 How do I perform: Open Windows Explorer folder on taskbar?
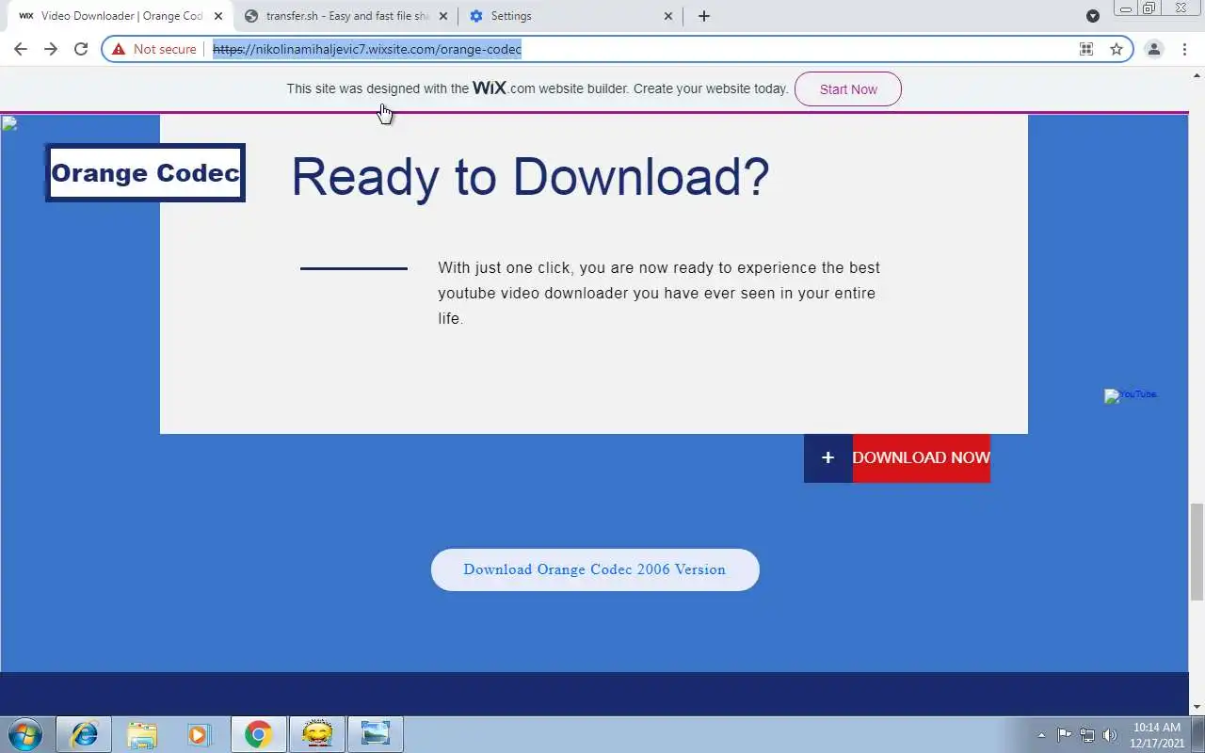[x=142, y=734]
